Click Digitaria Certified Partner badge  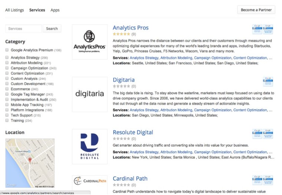tap(268, 82)
